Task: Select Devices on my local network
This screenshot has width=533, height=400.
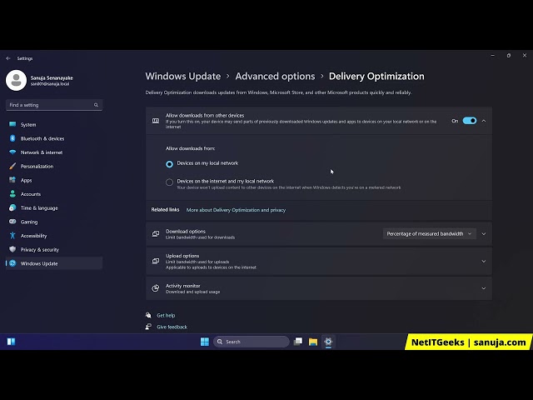Action: point(169,164)
